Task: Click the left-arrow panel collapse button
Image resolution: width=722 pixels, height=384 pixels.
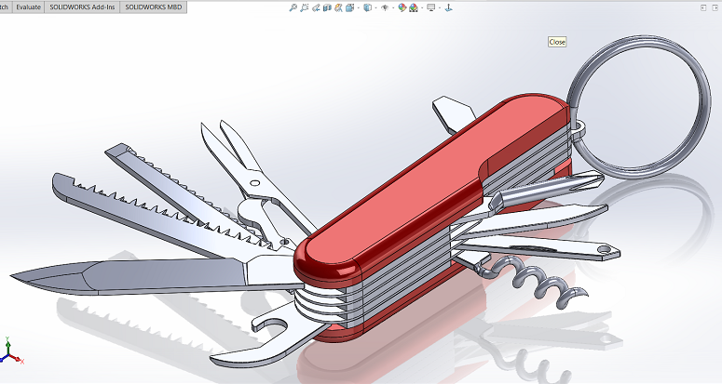Action: coord(703,7)
